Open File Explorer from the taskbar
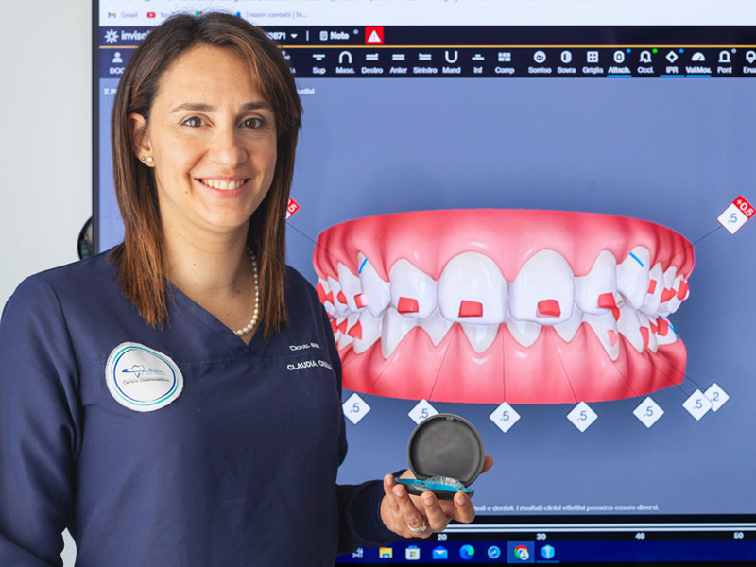 coord(386,553)
